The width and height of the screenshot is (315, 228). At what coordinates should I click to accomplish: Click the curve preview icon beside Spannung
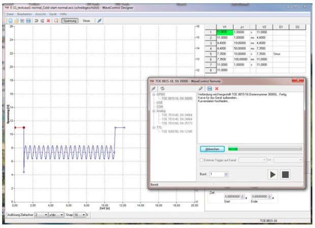pos(56,21)
